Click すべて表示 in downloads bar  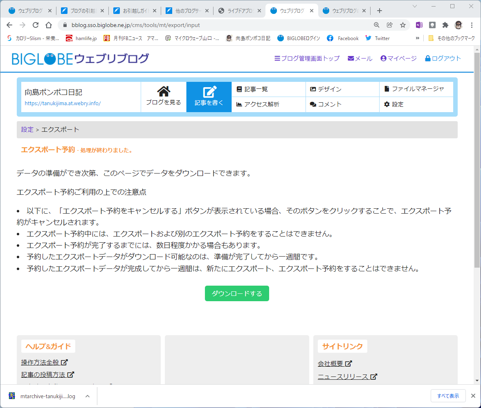(448, 396)
